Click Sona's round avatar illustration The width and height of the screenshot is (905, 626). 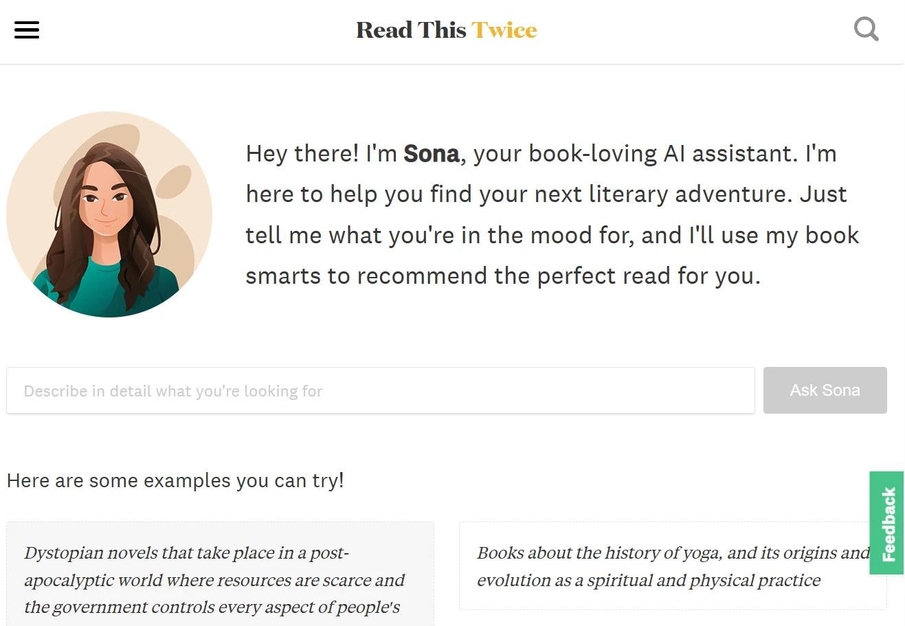tap(109, 214)
